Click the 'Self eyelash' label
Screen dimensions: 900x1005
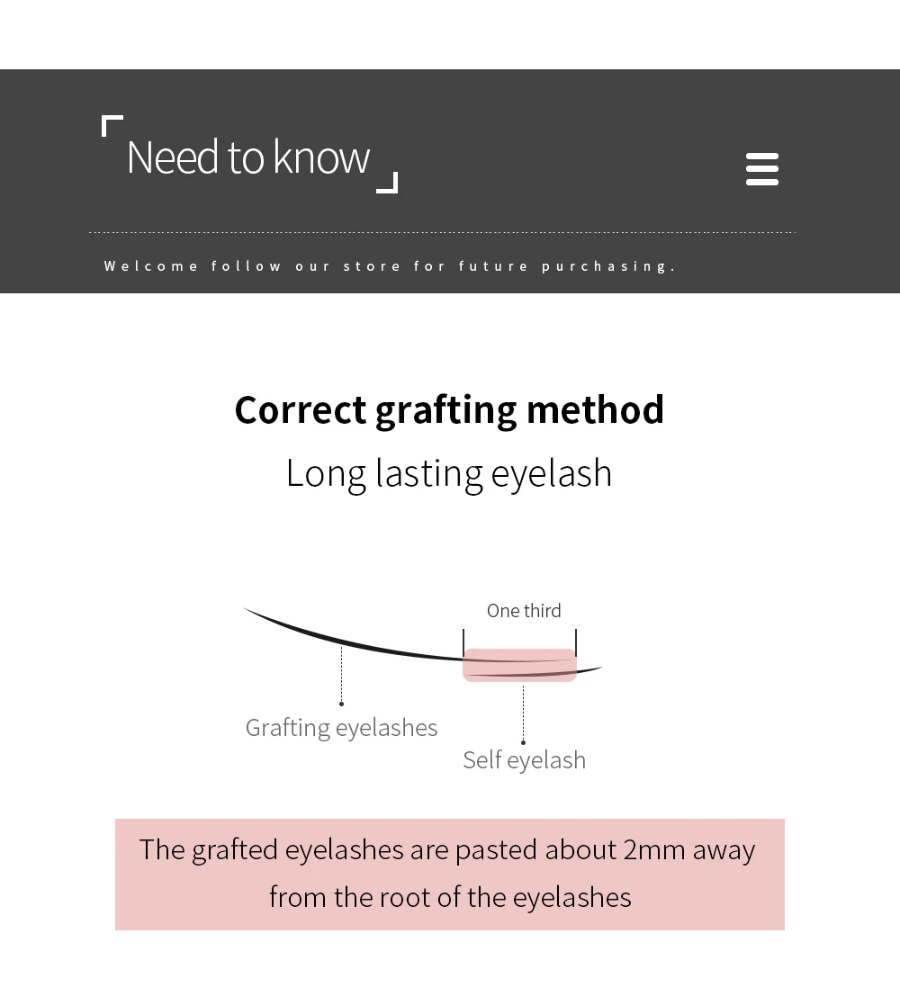[525, 760]
